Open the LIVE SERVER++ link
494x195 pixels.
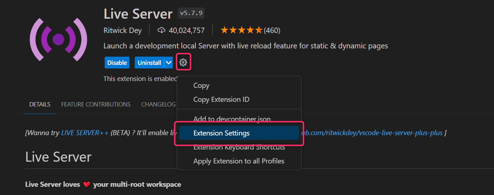coord(85,133)
